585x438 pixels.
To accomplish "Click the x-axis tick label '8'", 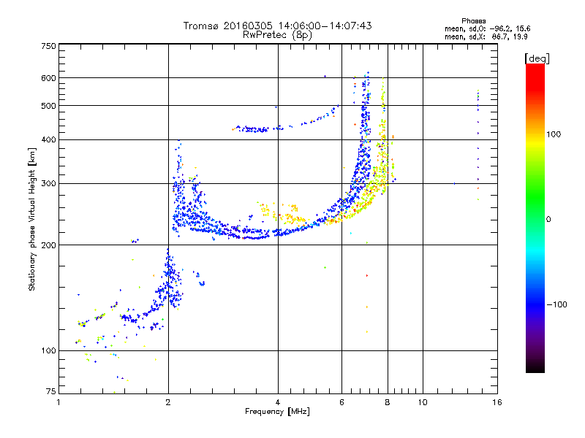I will (388, 402).
